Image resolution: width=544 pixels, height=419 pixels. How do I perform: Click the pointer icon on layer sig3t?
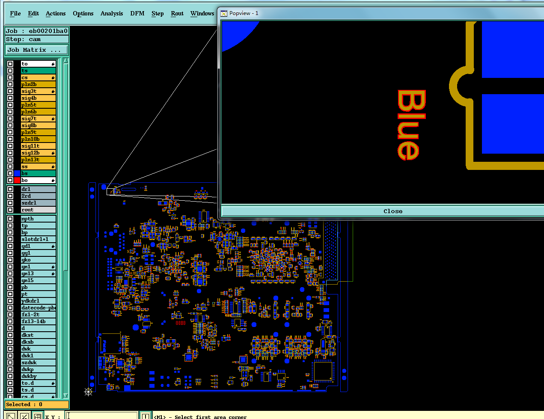click(53, 91)
